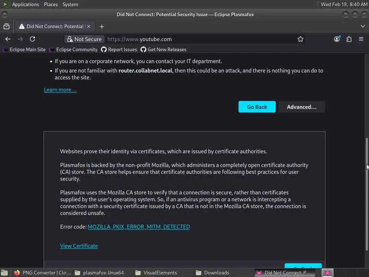
Task: Open the Places menu
Action: [50, 4]
